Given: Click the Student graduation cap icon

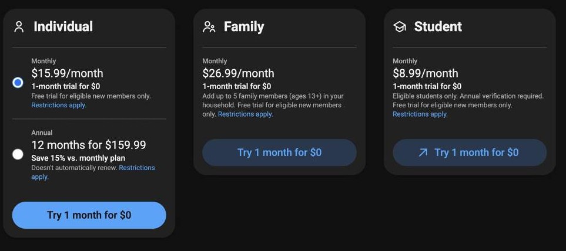Looking at the screenshot, I should click(x=400, y=27).
